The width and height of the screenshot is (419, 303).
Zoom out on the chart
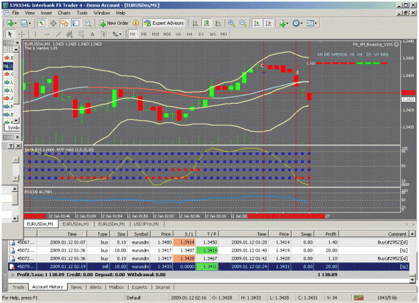(243, 23)
